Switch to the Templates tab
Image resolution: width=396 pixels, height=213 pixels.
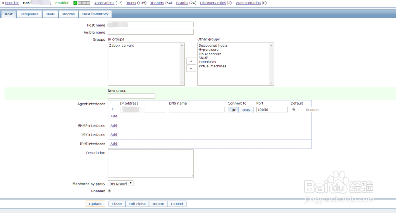pos(29,14)
